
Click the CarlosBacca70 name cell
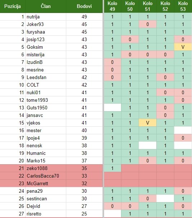[x=46, y=176]
